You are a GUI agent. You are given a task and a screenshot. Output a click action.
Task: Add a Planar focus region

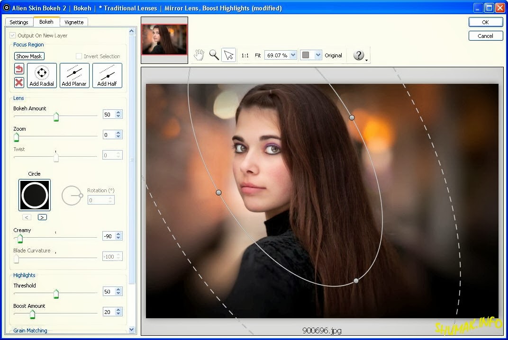click(74, 75)
